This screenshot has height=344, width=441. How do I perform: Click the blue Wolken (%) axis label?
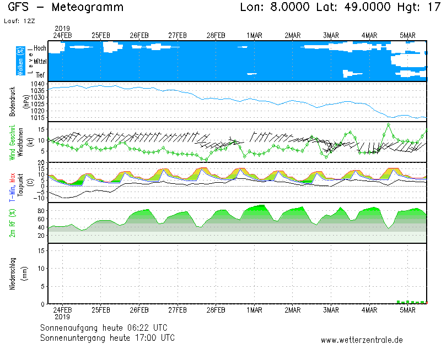click(x=20, y=61)
